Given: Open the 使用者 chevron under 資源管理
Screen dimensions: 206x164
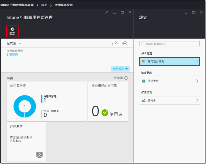Looking at the screenshot, I should (197, 100).
